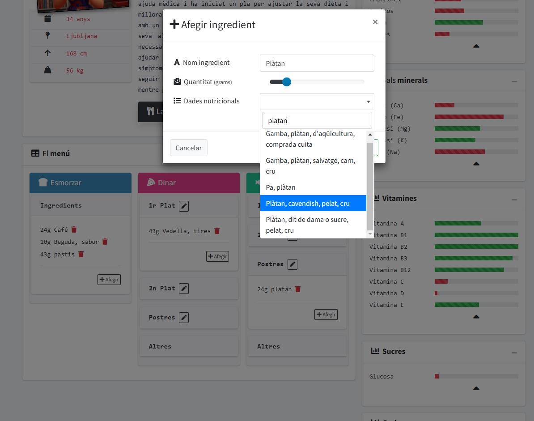Collapse the Vitamines panel
This screenshot has height=421, width=534.
pos(514,200)
